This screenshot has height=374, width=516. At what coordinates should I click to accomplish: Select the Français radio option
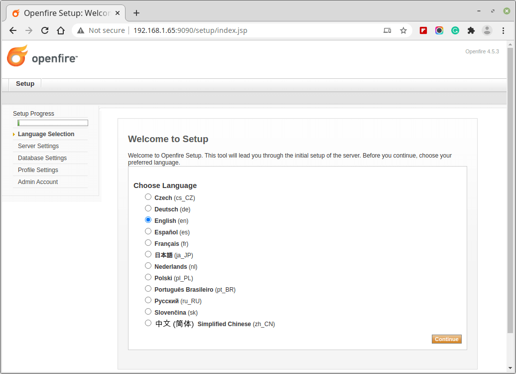click(x=148, y=243)
